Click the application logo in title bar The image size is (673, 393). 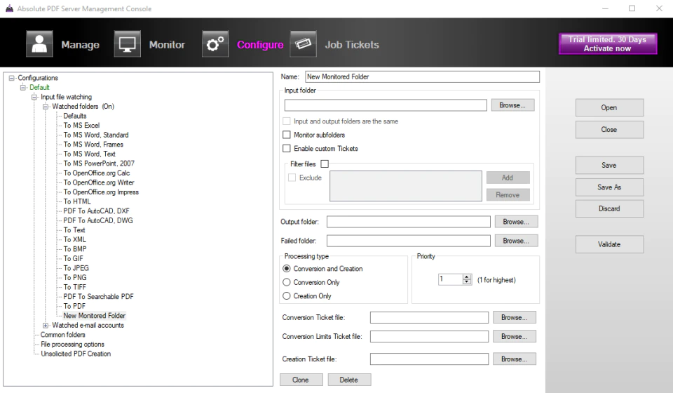(x=9, y=8)
